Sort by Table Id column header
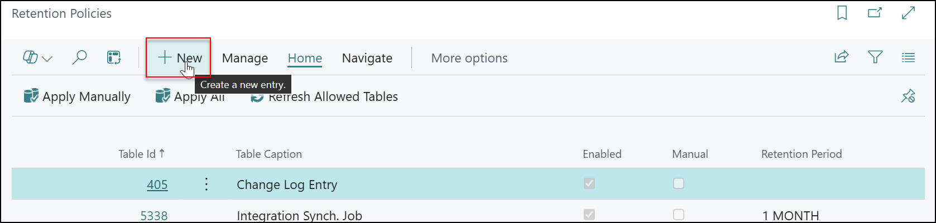 coord(137,154)
